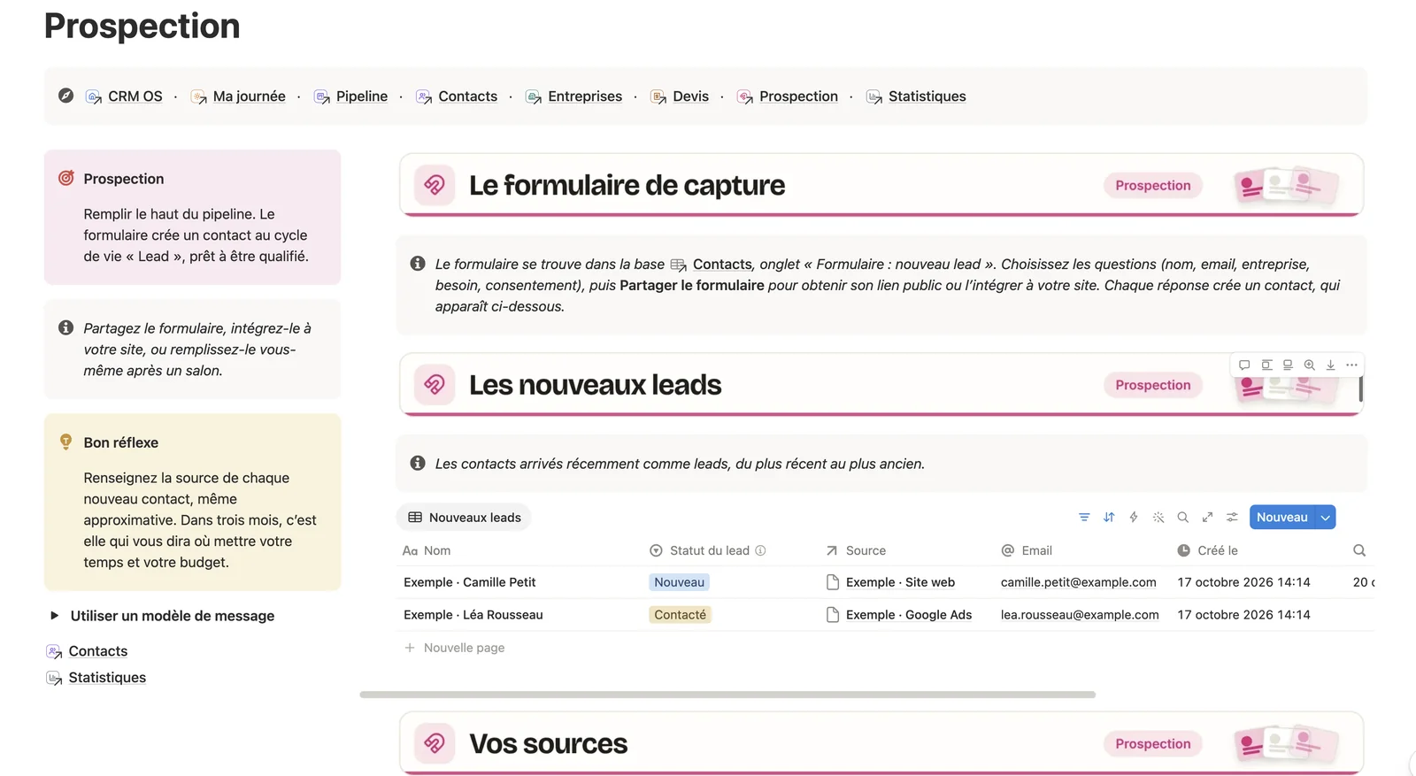
Task: Click the email lea.rousseau@example.com
Action: click(x=1080, y=615)
